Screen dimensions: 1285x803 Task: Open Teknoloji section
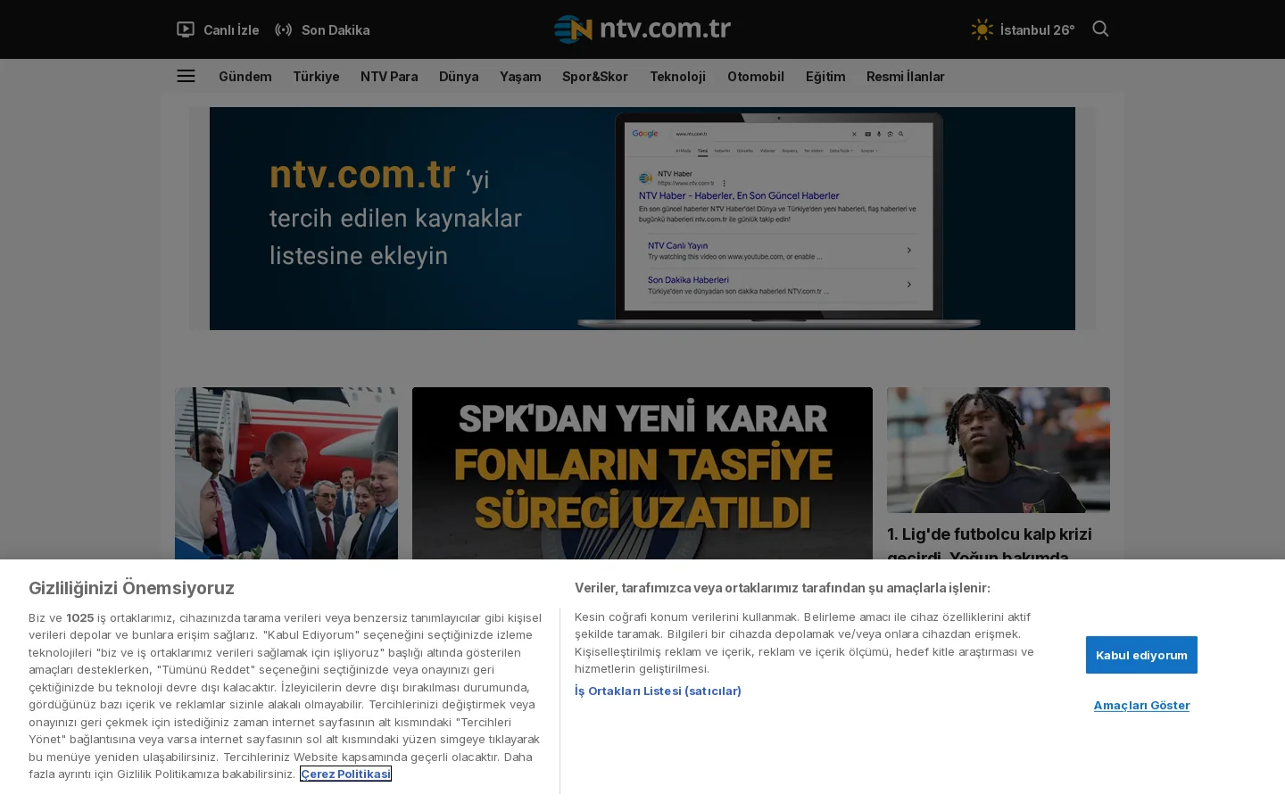click(x=677, y=77)
